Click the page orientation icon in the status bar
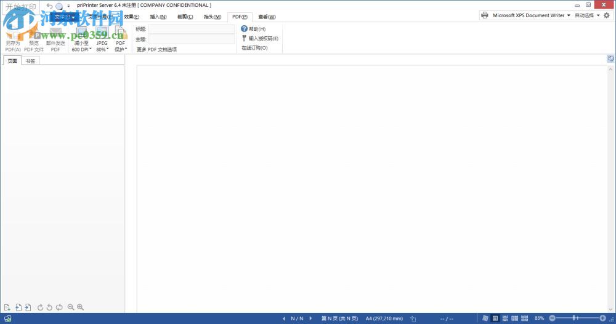 (413, 318)
